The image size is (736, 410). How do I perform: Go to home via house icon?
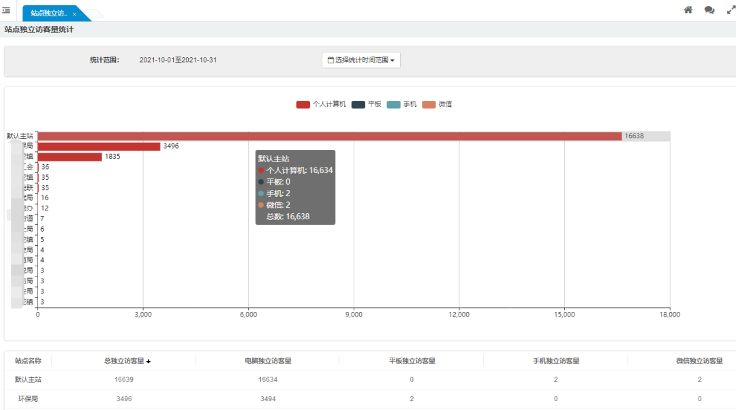[x=688, y=10]
